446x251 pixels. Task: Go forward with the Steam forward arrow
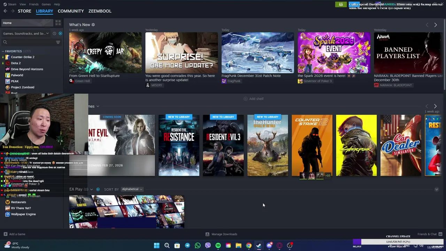coord(14,11)
